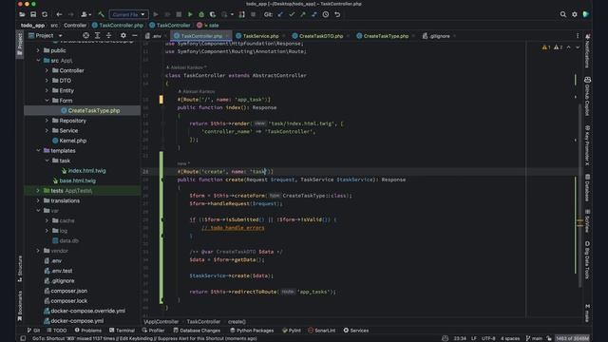Click the Save All toolbar icon
Screen dimensions: 608x342
33,14
